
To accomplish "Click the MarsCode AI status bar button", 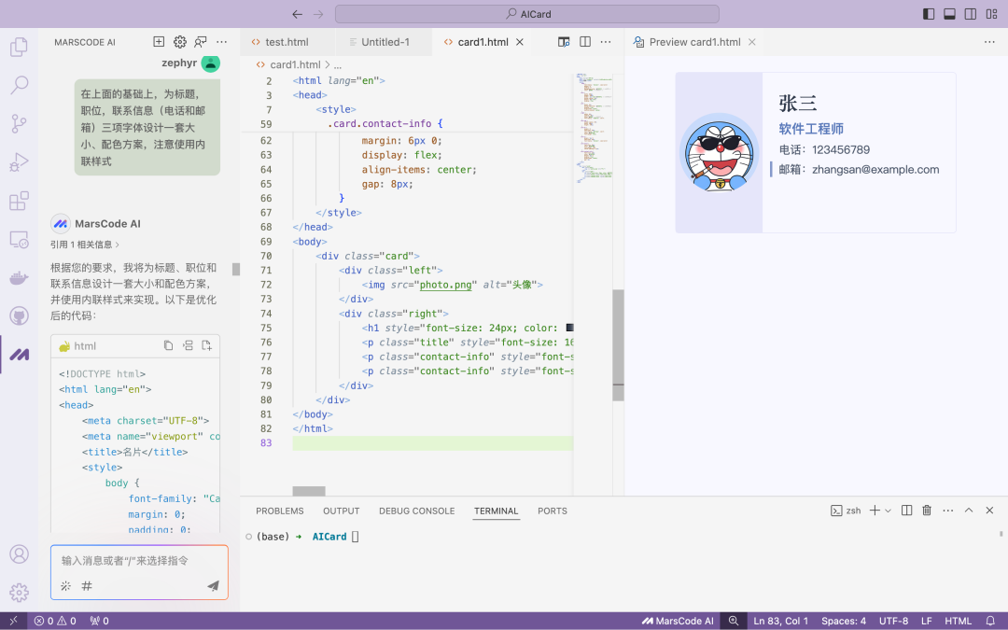I will tap(678, 621).
